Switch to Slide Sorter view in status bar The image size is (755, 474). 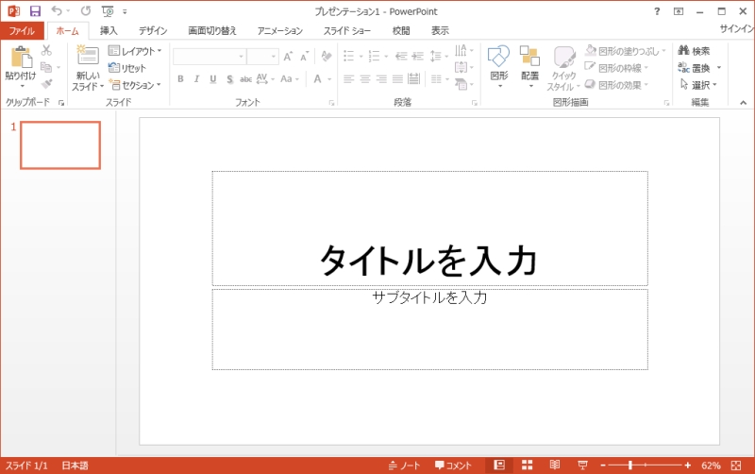528,466
